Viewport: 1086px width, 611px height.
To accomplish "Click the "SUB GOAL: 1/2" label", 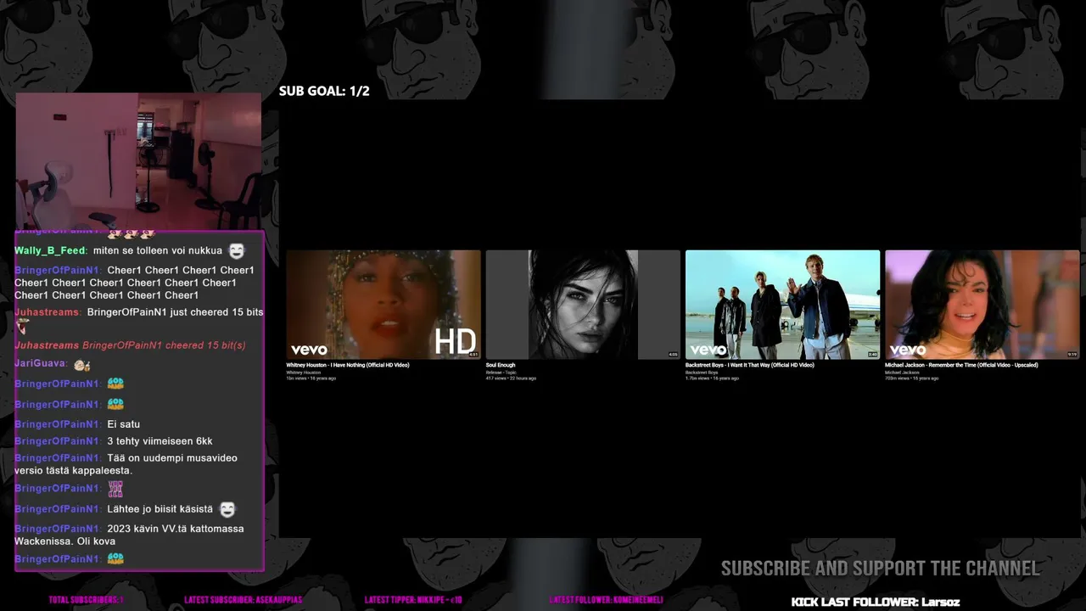I will (x=324, y=91).
